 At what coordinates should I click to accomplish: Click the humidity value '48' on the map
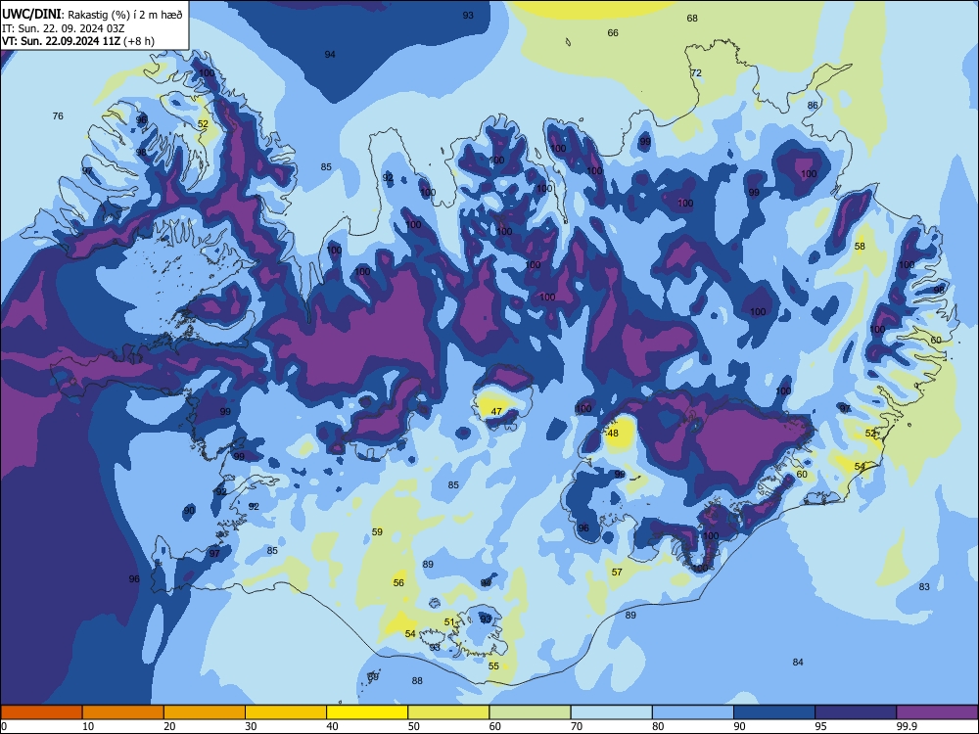[x=613, y=434]
